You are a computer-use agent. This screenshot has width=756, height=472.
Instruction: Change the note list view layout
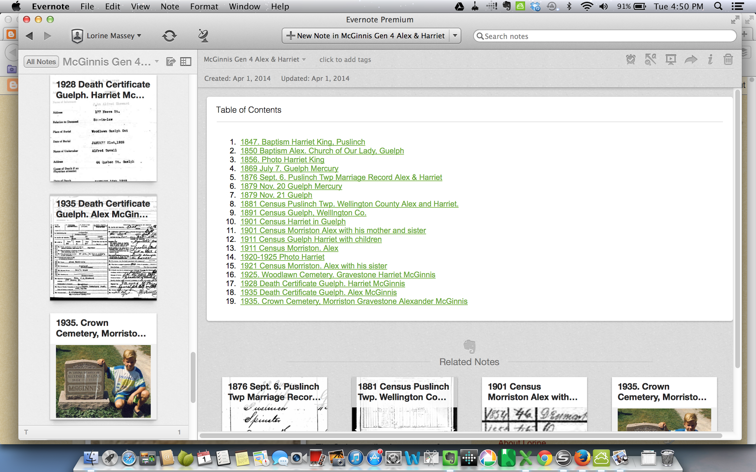(186, 62)
